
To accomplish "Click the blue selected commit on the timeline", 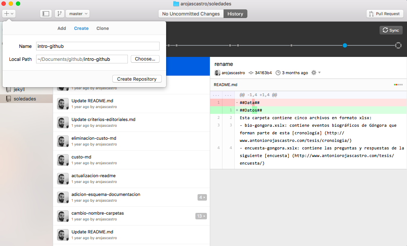I will point(345,45).
